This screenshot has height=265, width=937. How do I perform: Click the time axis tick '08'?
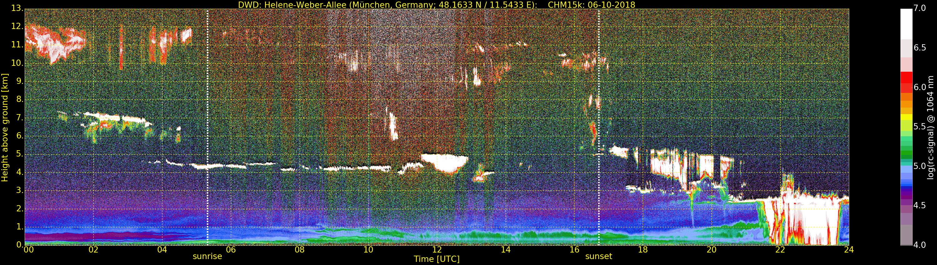tap(299, 250)
